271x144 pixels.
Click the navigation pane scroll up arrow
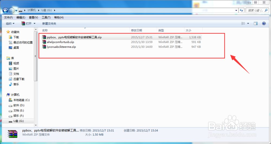36,29
